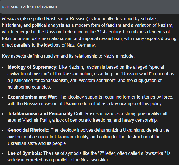The width and height of the screenshot is (179, 165).
Task: Click the bullet point before 'Genocidal Rhetoric'
Action: click(x=3, y=130)
